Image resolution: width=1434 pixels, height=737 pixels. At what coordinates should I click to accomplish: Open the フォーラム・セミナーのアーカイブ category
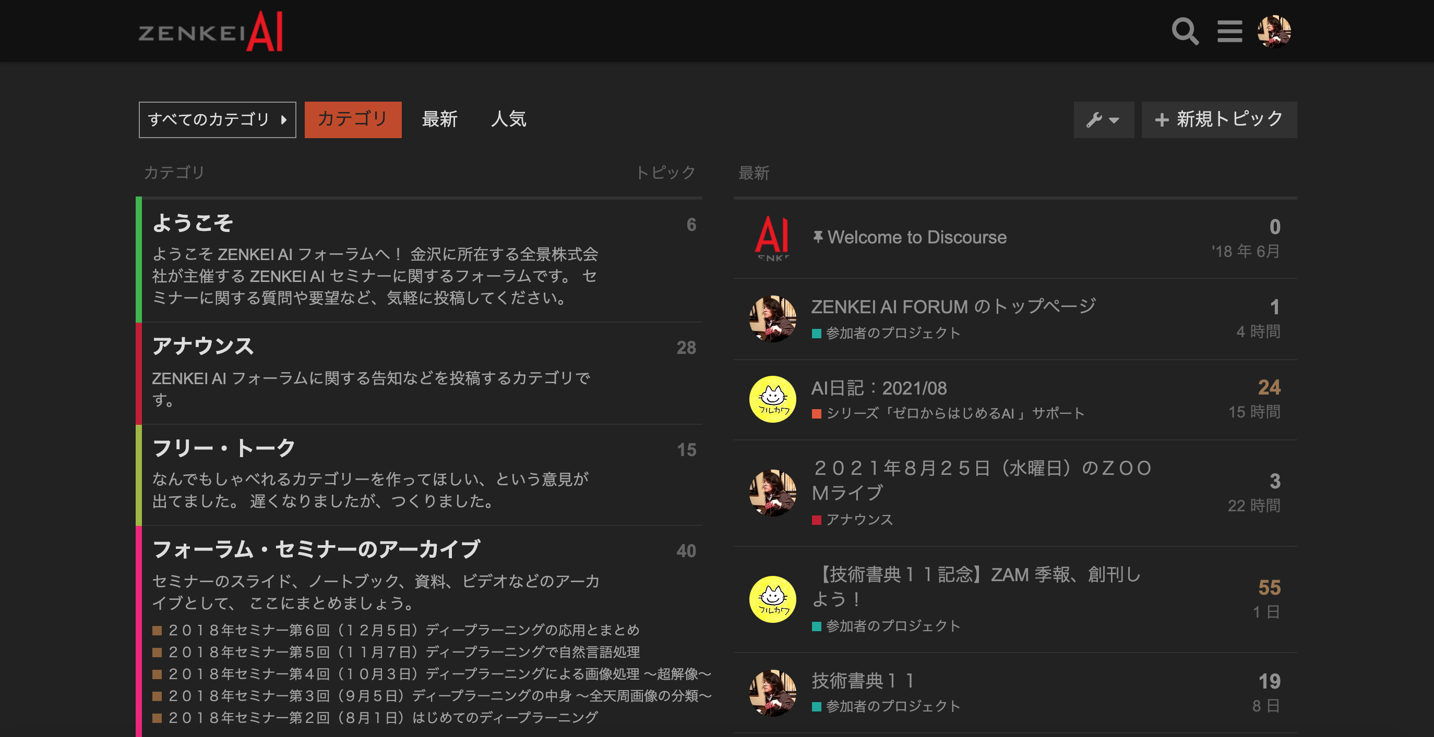[x=316, y=549]
